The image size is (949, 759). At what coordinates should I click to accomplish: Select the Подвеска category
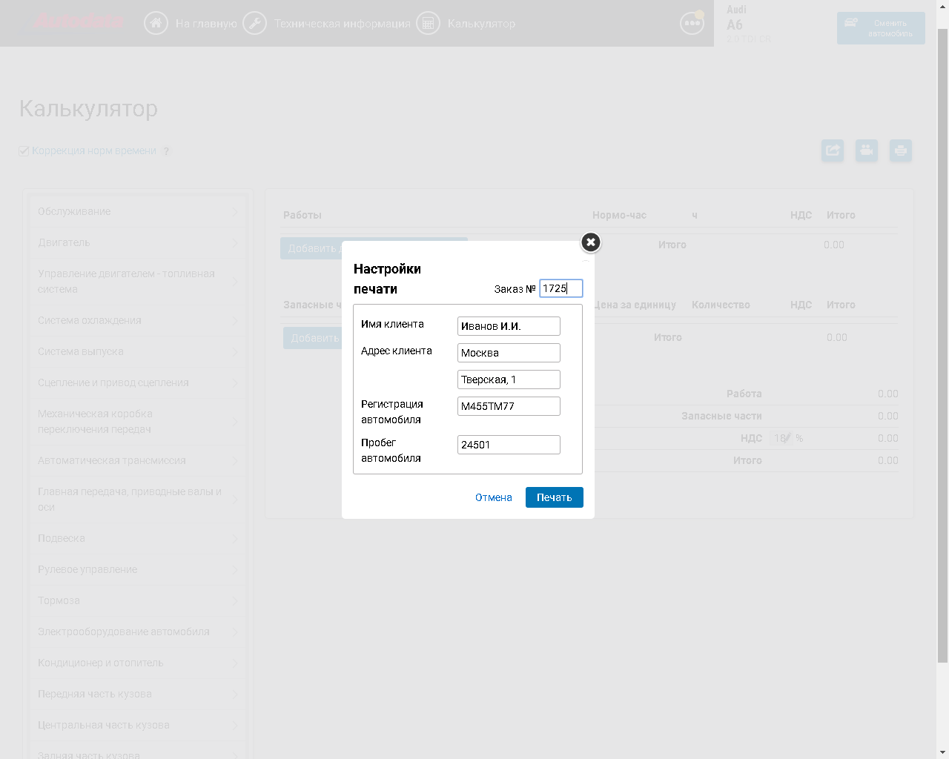[137, 538]
